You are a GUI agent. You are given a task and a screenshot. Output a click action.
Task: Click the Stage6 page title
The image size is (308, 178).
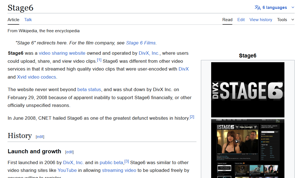tap(21, 8)
